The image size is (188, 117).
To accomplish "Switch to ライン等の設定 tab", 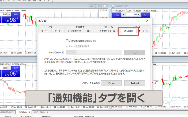I will click(x=74, y=31).
